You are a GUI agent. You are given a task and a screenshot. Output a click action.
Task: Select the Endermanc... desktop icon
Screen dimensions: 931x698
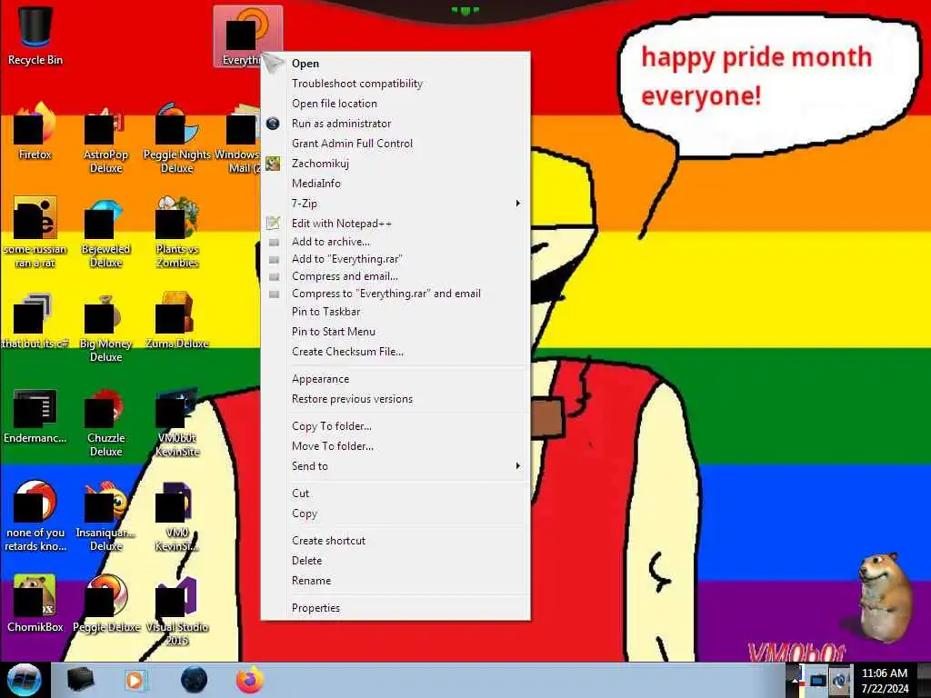point(35,415)
